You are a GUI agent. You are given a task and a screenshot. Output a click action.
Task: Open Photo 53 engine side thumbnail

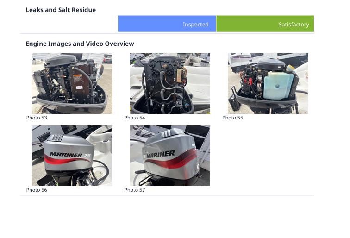(72, 83)
